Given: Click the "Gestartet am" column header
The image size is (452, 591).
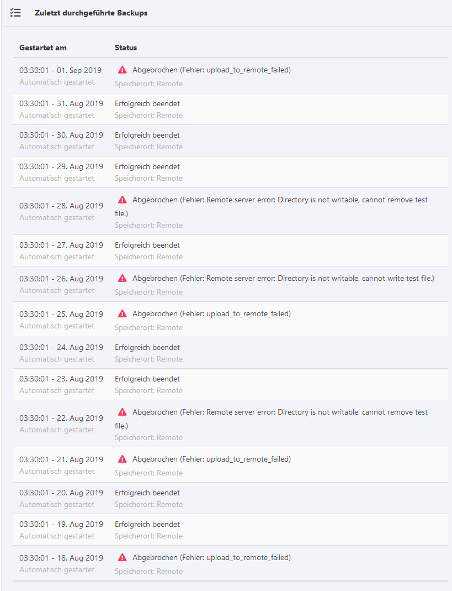Looking at the screenshot, I should click(43, 48).
